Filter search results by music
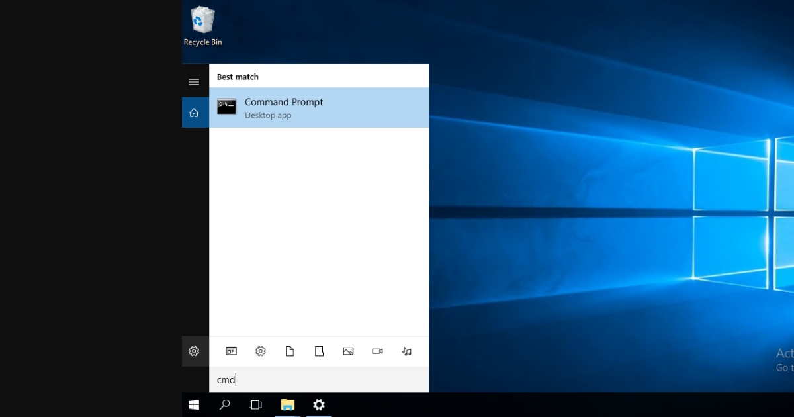Image resolution: width=794 pixels, height=417 pixels. tap(406, 351)
